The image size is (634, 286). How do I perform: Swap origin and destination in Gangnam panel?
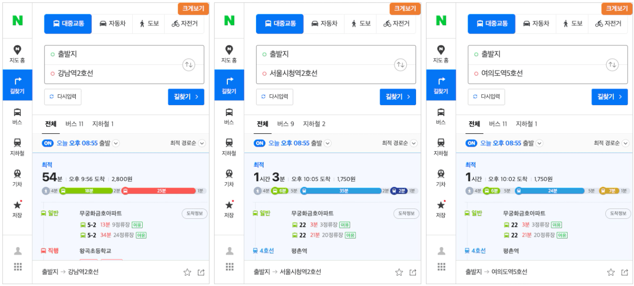(x=189, y=65)
